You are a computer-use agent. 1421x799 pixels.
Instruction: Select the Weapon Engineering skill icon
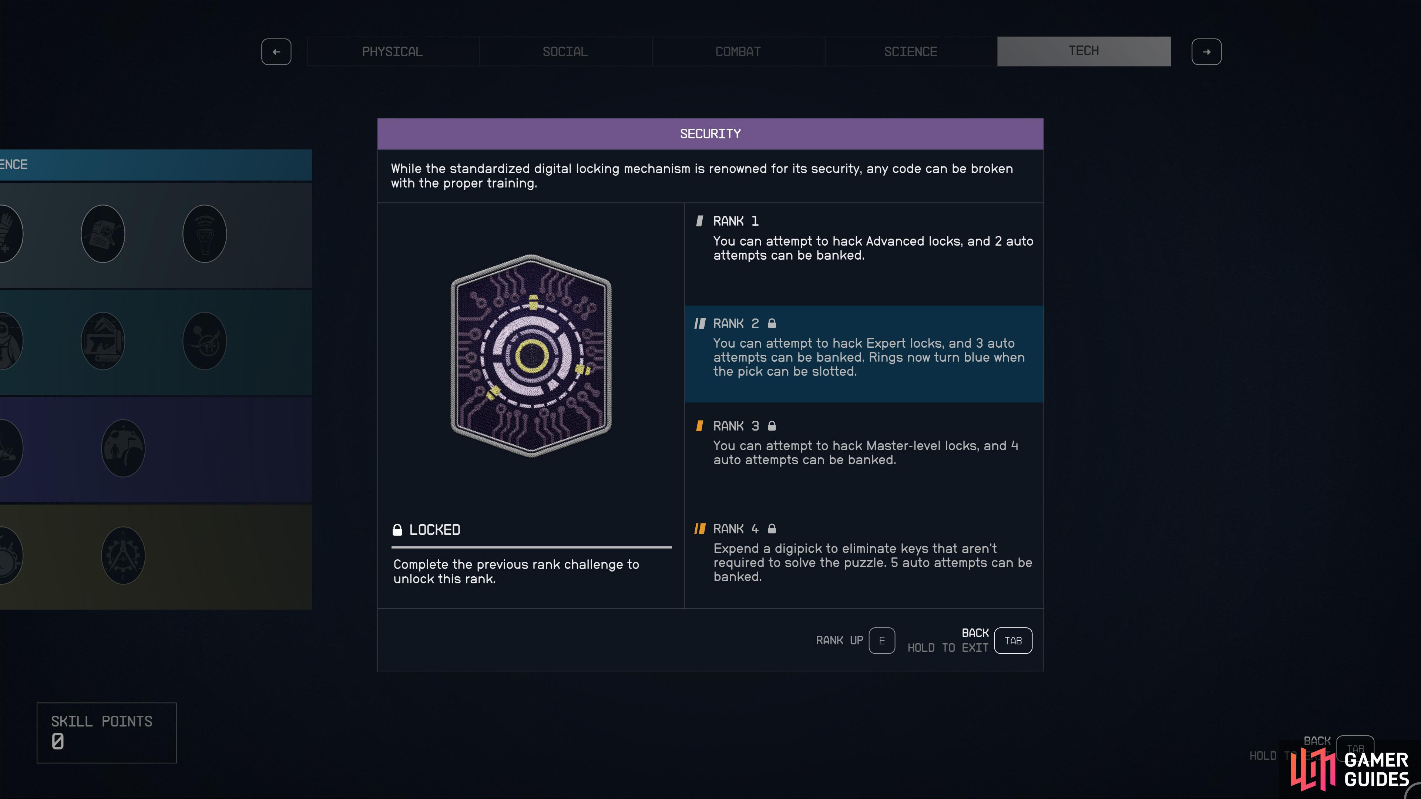(103, 341)
